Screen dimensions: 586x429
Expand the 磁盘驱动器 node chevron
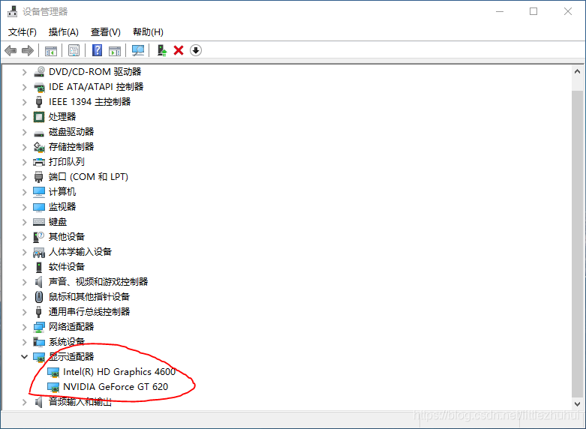[24, 132]
